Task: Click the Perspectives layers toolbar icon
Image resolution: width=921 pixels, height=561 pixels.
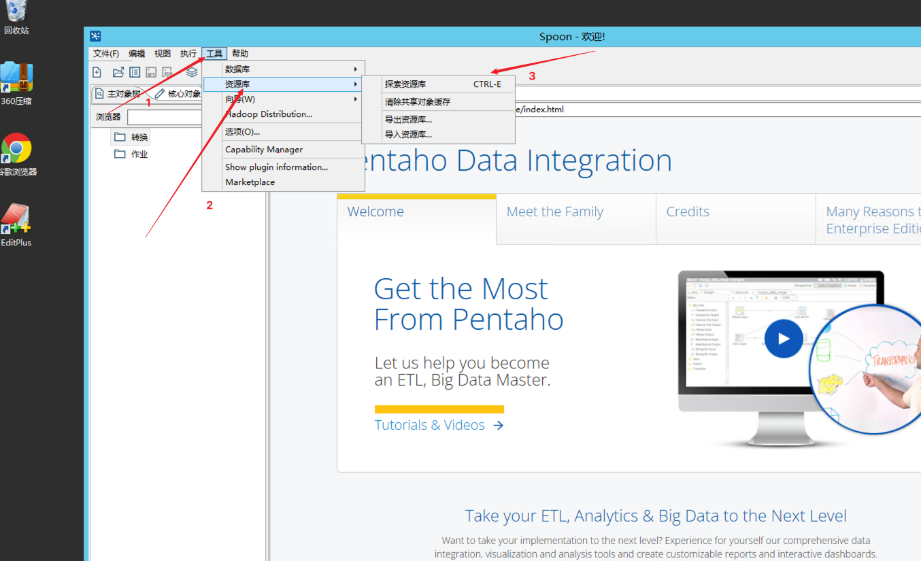Action: [192, 72]
